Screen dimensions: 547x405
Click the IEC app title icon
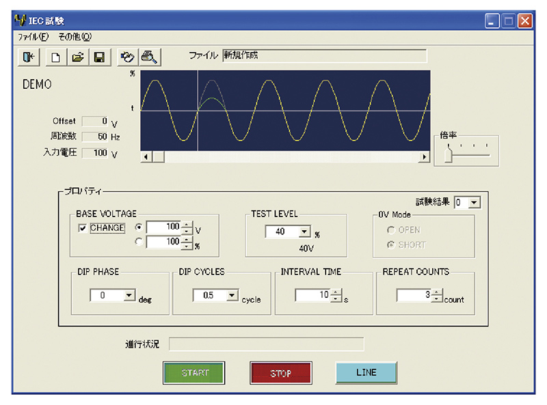coord(21,20)
